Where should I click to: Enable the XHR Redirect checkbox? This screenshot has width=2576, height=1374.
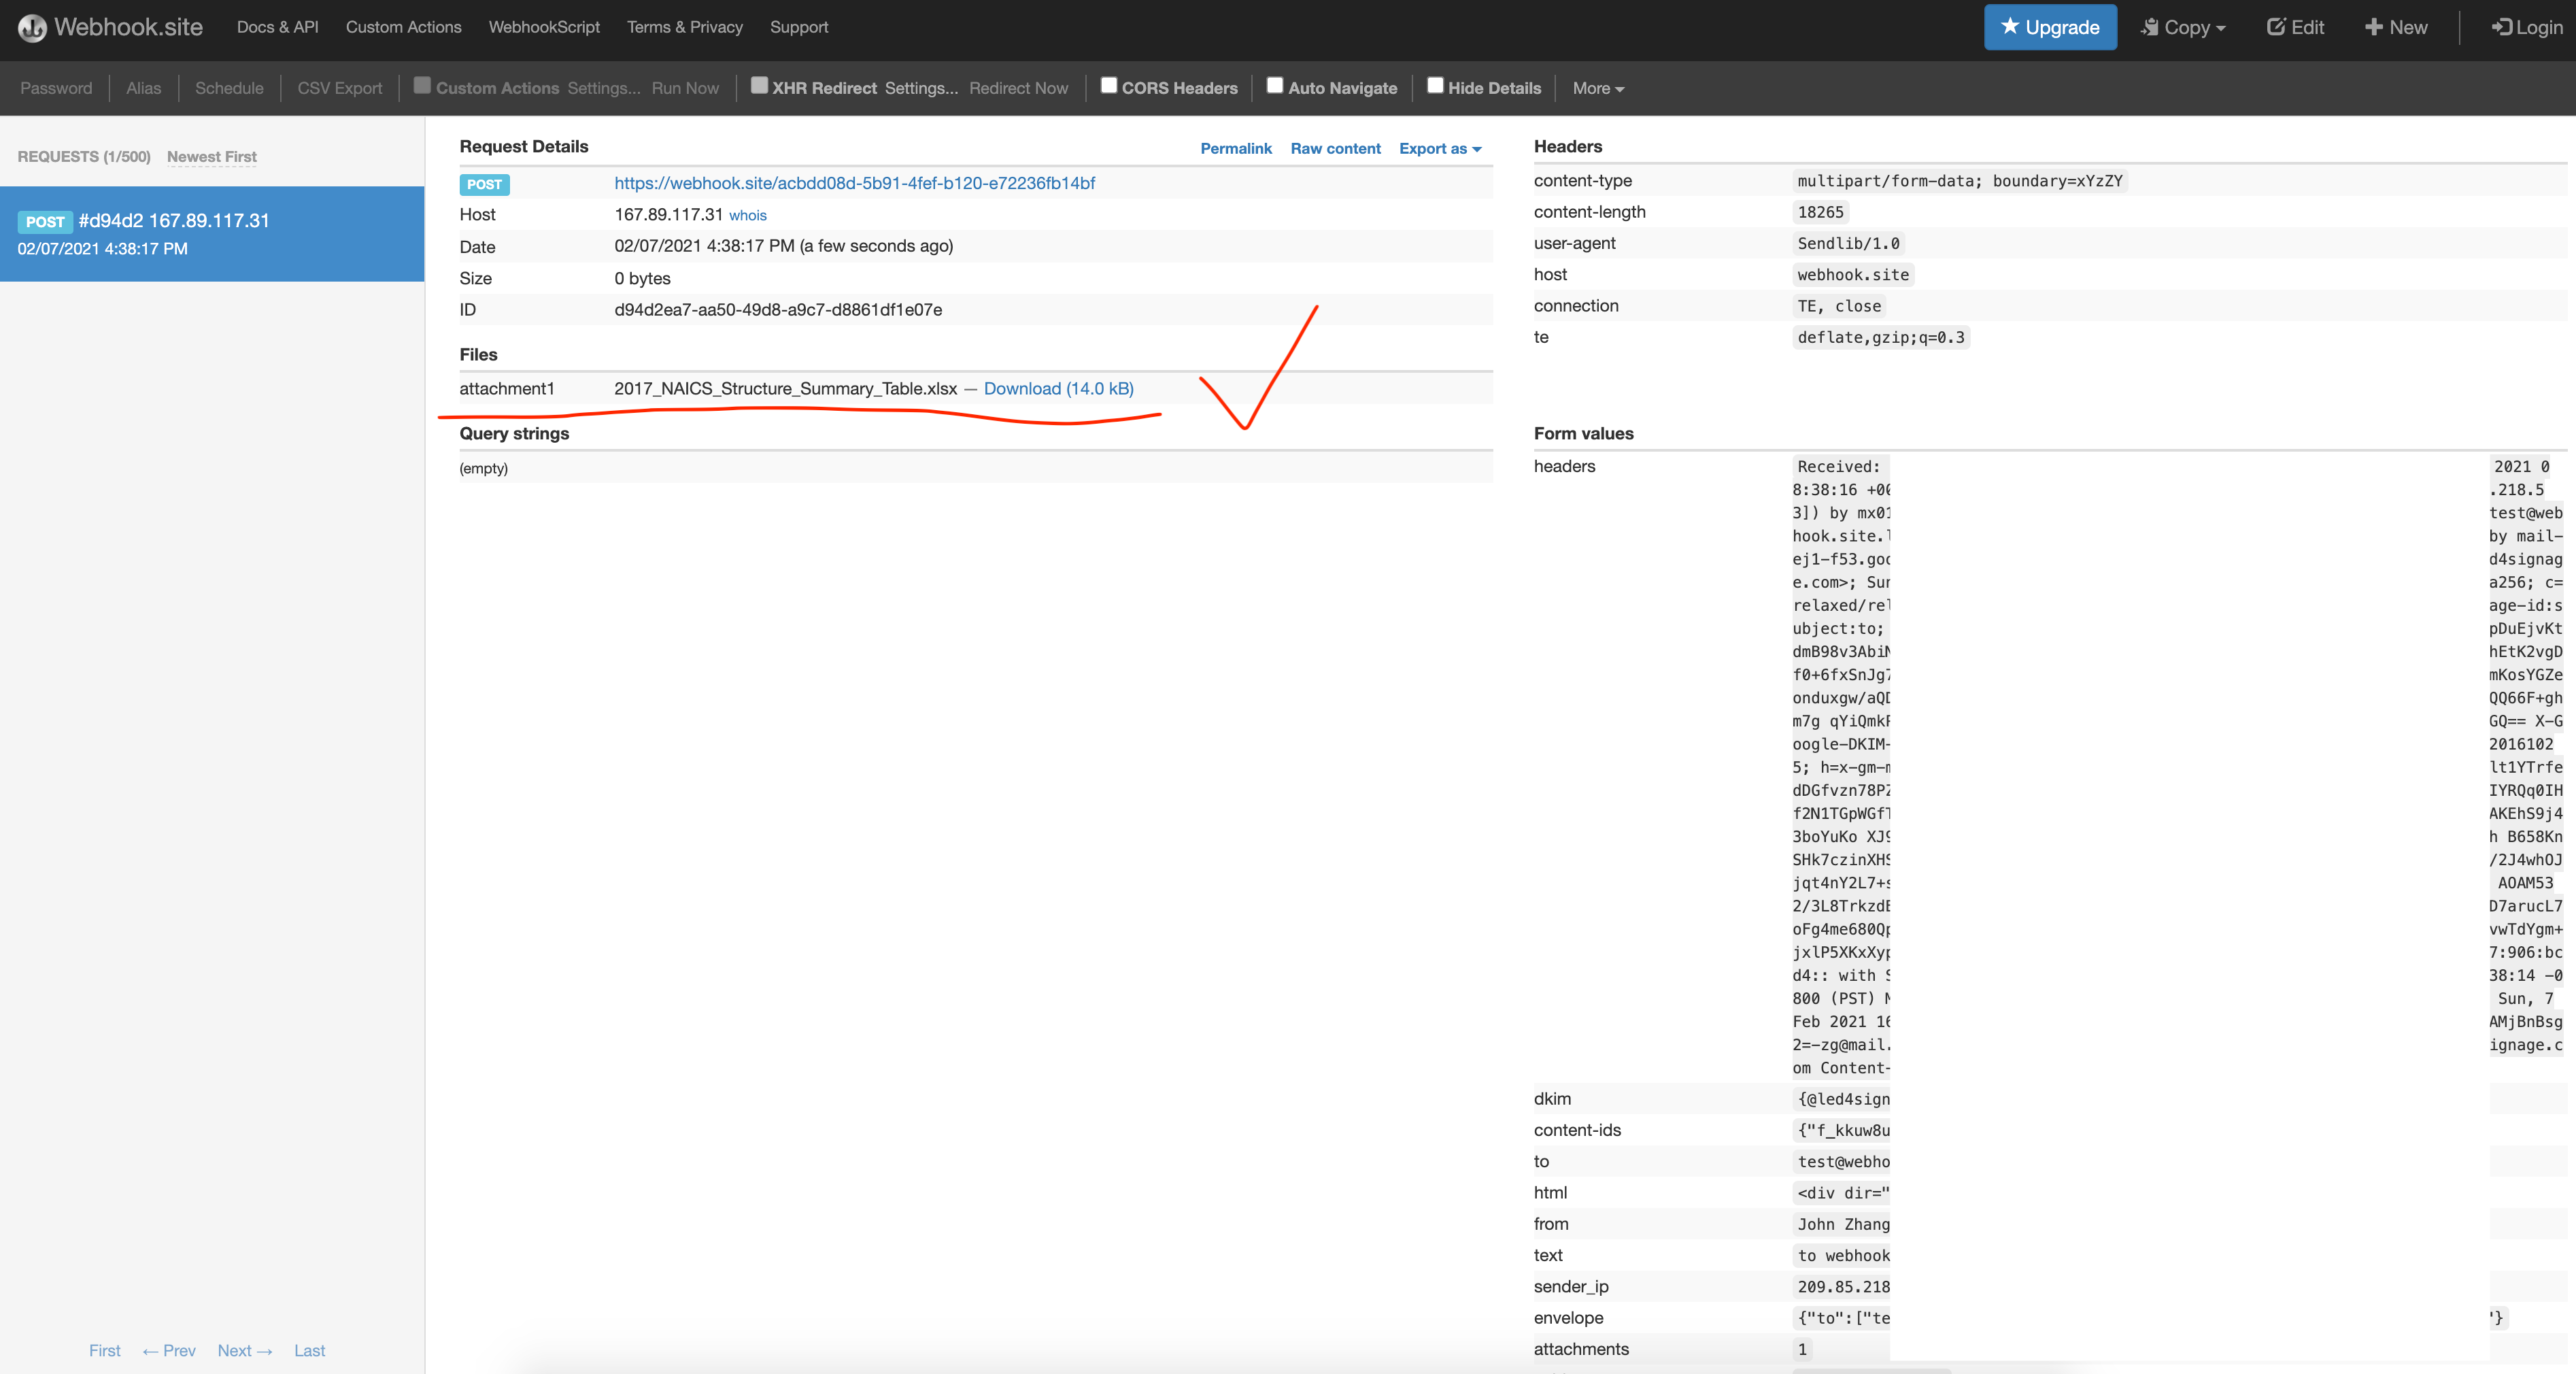click(759, 86)
